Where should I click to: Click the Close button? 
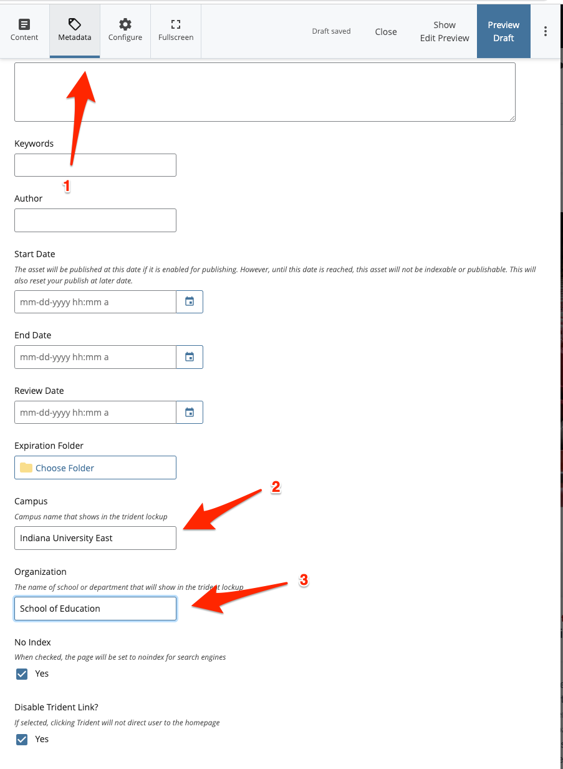tap(386, 32)
